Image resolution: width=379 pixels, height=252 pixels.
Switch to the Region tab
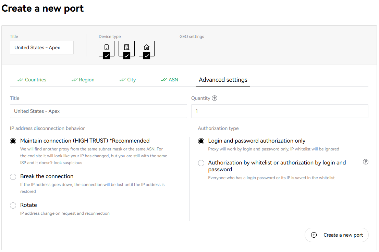(x=83, y=80)
